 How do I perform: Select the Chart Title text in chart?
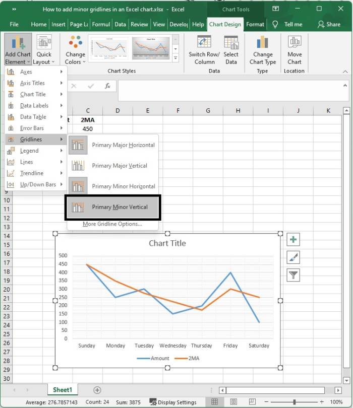point(167,243)
